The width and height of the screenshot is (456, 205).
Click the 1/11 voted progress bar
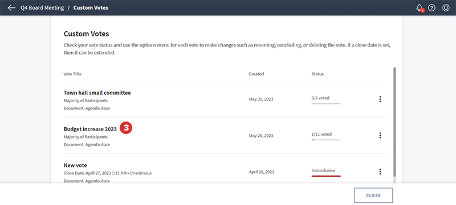(x=325, y=140)
